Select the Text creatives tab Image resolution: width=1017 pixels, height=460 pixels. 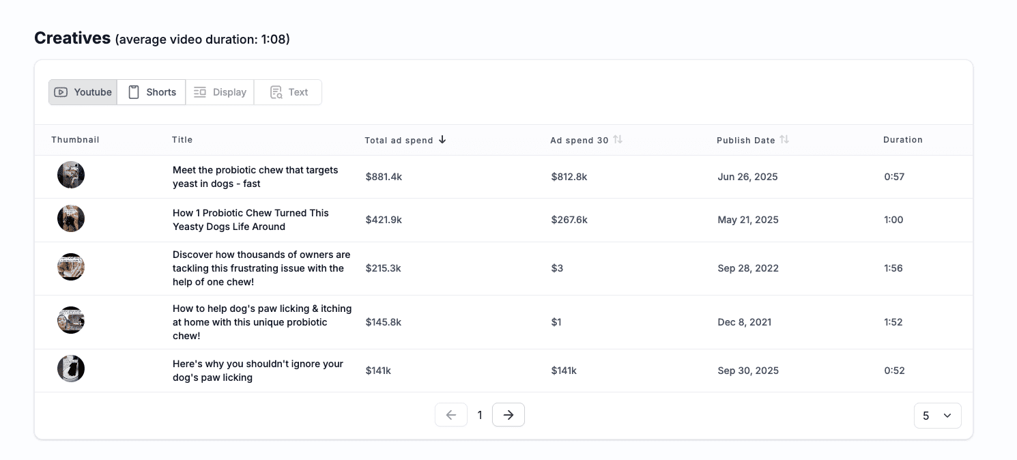click(x=288, y=92)
